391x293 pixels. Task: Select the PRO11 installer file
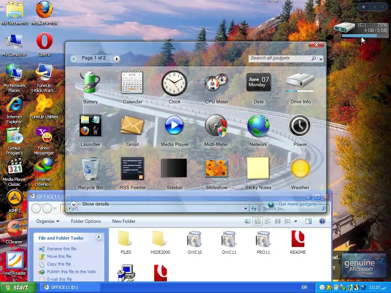(x=263, y=243)
